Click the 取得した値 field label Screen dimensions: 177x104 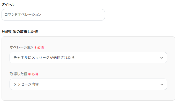(18, 74)
